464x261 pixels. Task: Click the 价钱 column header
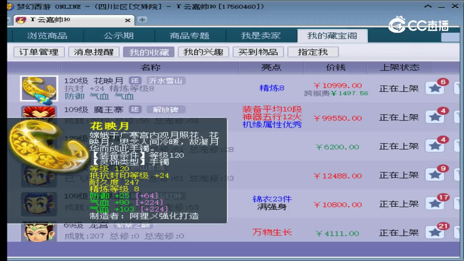click(x=335, y=67)
